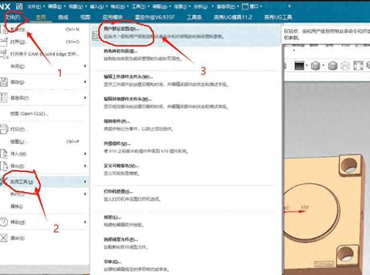Click the 窗口 window icon

245,6
